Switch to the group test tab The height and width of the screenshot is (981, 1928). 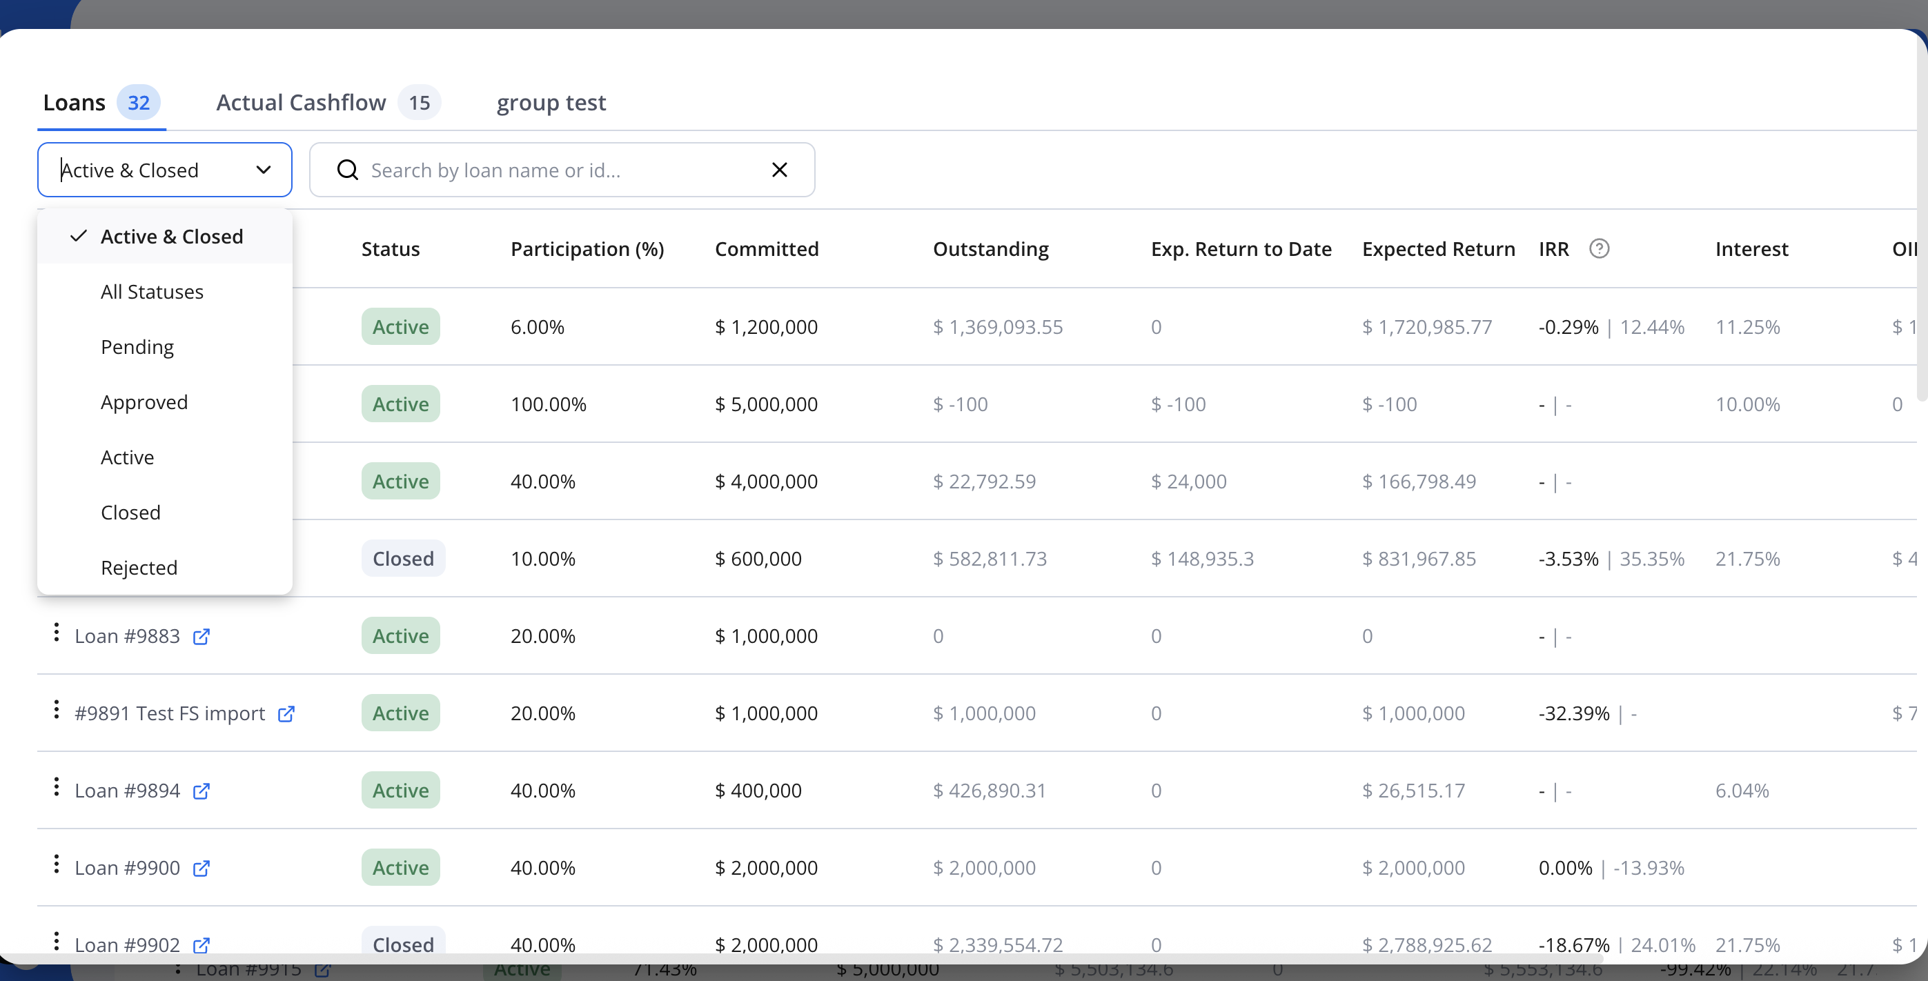click(551, 103)
